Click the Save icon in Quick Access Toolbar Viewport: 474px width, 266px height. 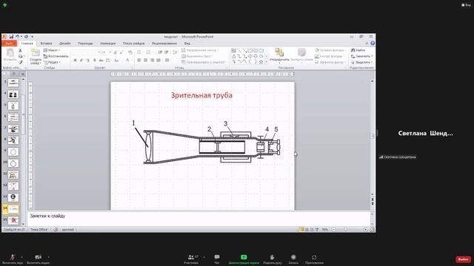click(11, 36)
